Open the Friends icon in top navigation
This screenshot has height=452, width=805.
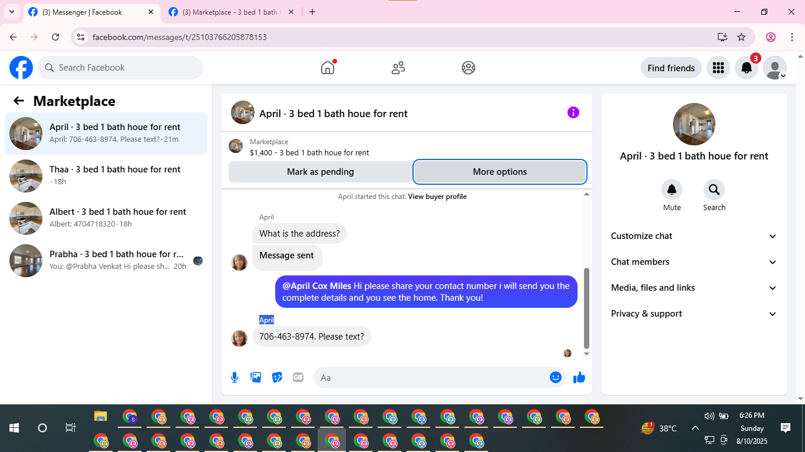coord(398,68)
